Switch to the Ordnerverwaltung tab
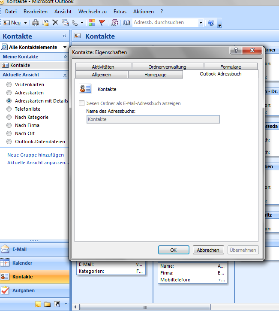 168,67
